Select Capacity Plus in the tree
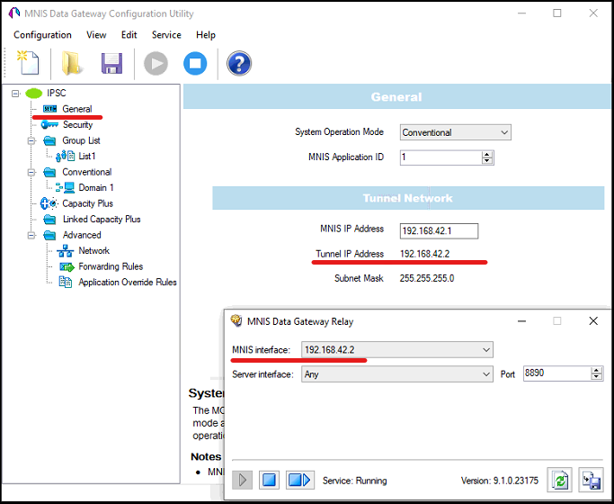Viewport: 614px width, 504px height. pos(88,203)
